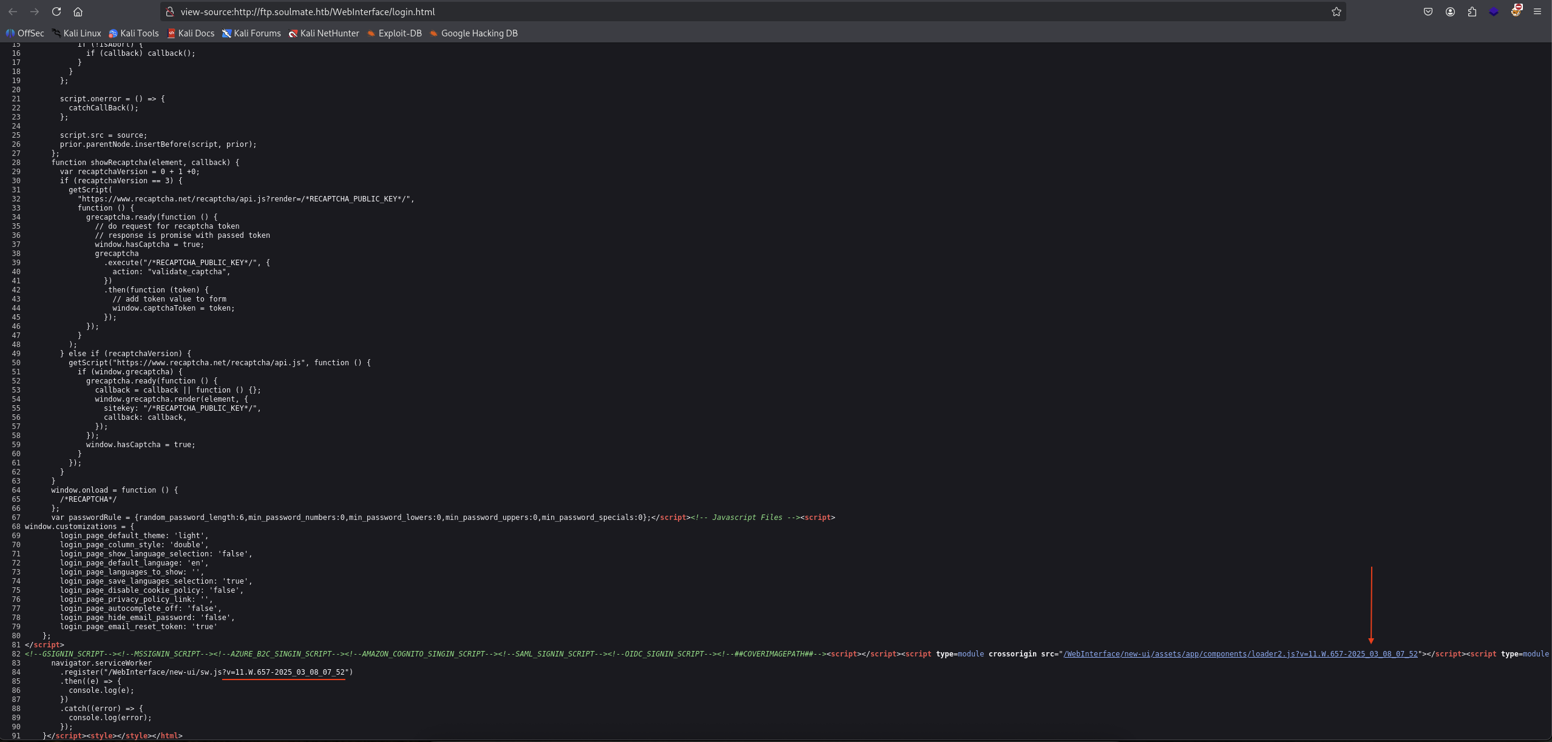This screenshot has width=1552, height=742.
Task: Open the Pocket save icon
Action: tap(1428, 12)
